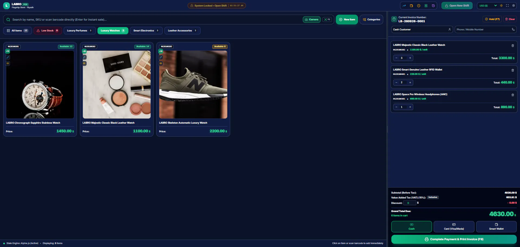Viewport: 520px width, 247px height.
Task: Click the Discount amount field
Action: (410, 203)
